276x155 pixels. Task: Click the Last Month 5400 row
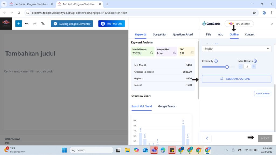pyautogui.click(x=163, y=65)
